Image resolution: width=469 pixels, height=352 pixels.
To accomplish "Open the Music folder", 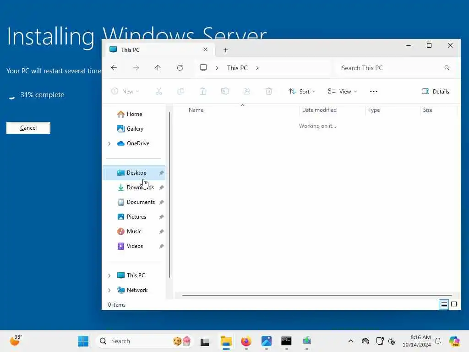I will tap(134, 231).
